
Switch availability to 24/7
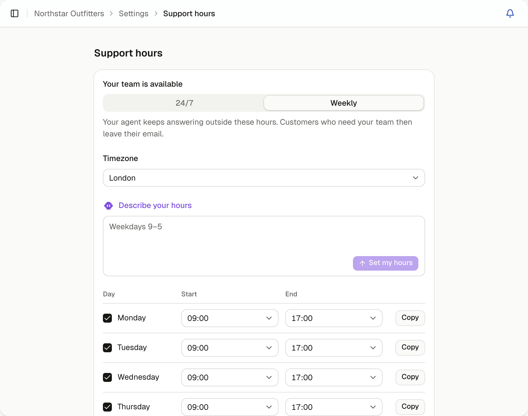click(x=184, y=103)
